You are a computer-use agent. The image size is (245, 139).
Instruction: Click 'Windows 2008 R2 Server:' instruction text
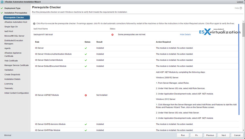[167, 78]
